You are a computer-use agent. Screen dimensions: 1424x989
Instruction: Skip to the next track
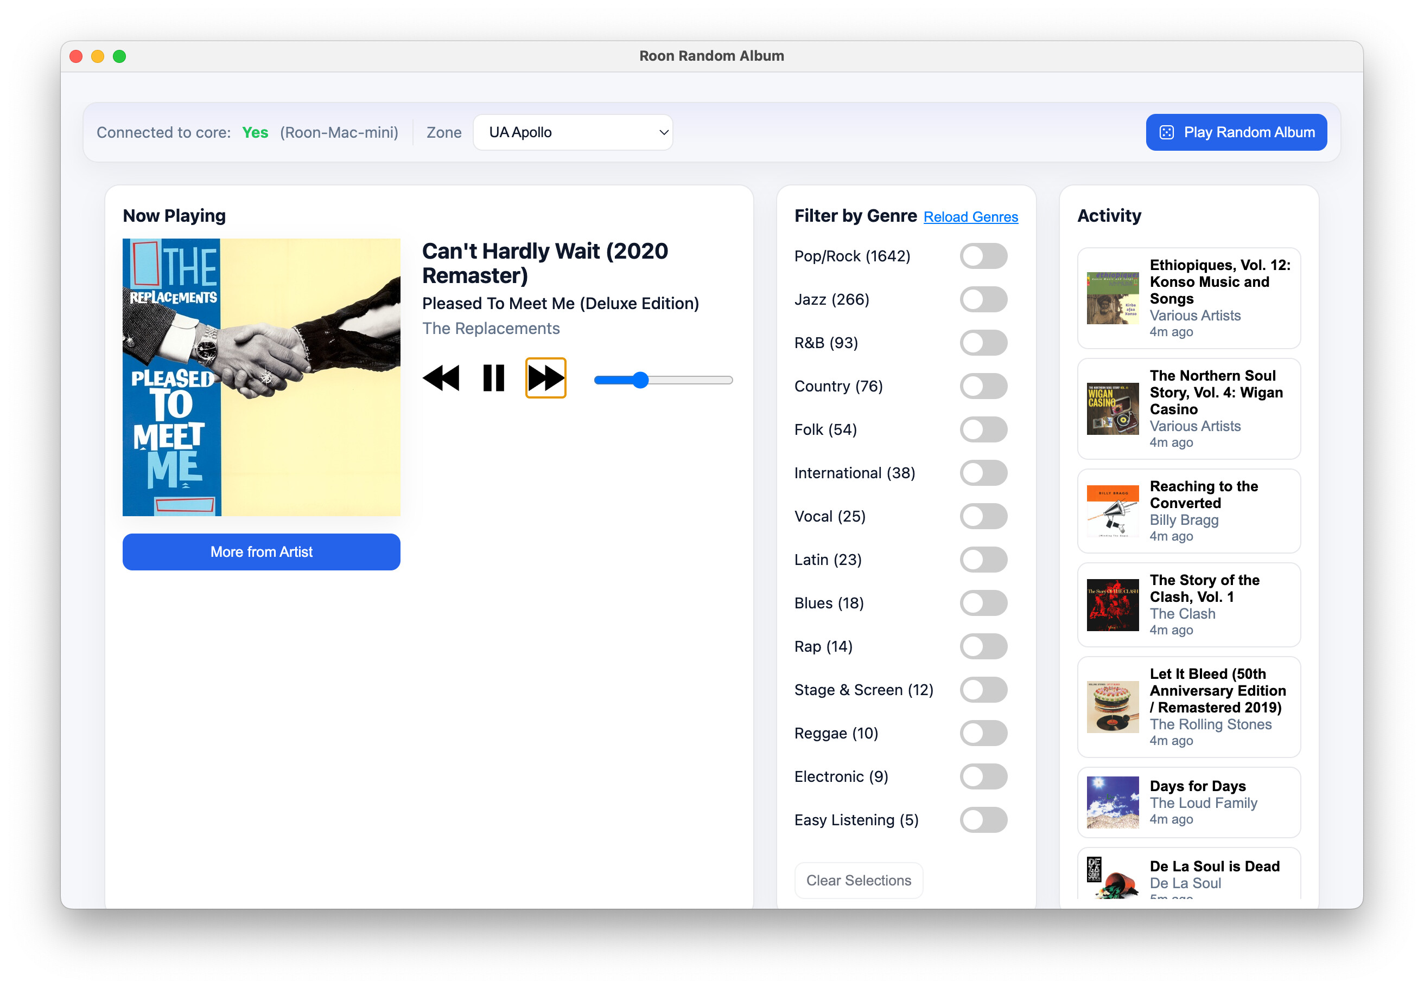(545, 377)
